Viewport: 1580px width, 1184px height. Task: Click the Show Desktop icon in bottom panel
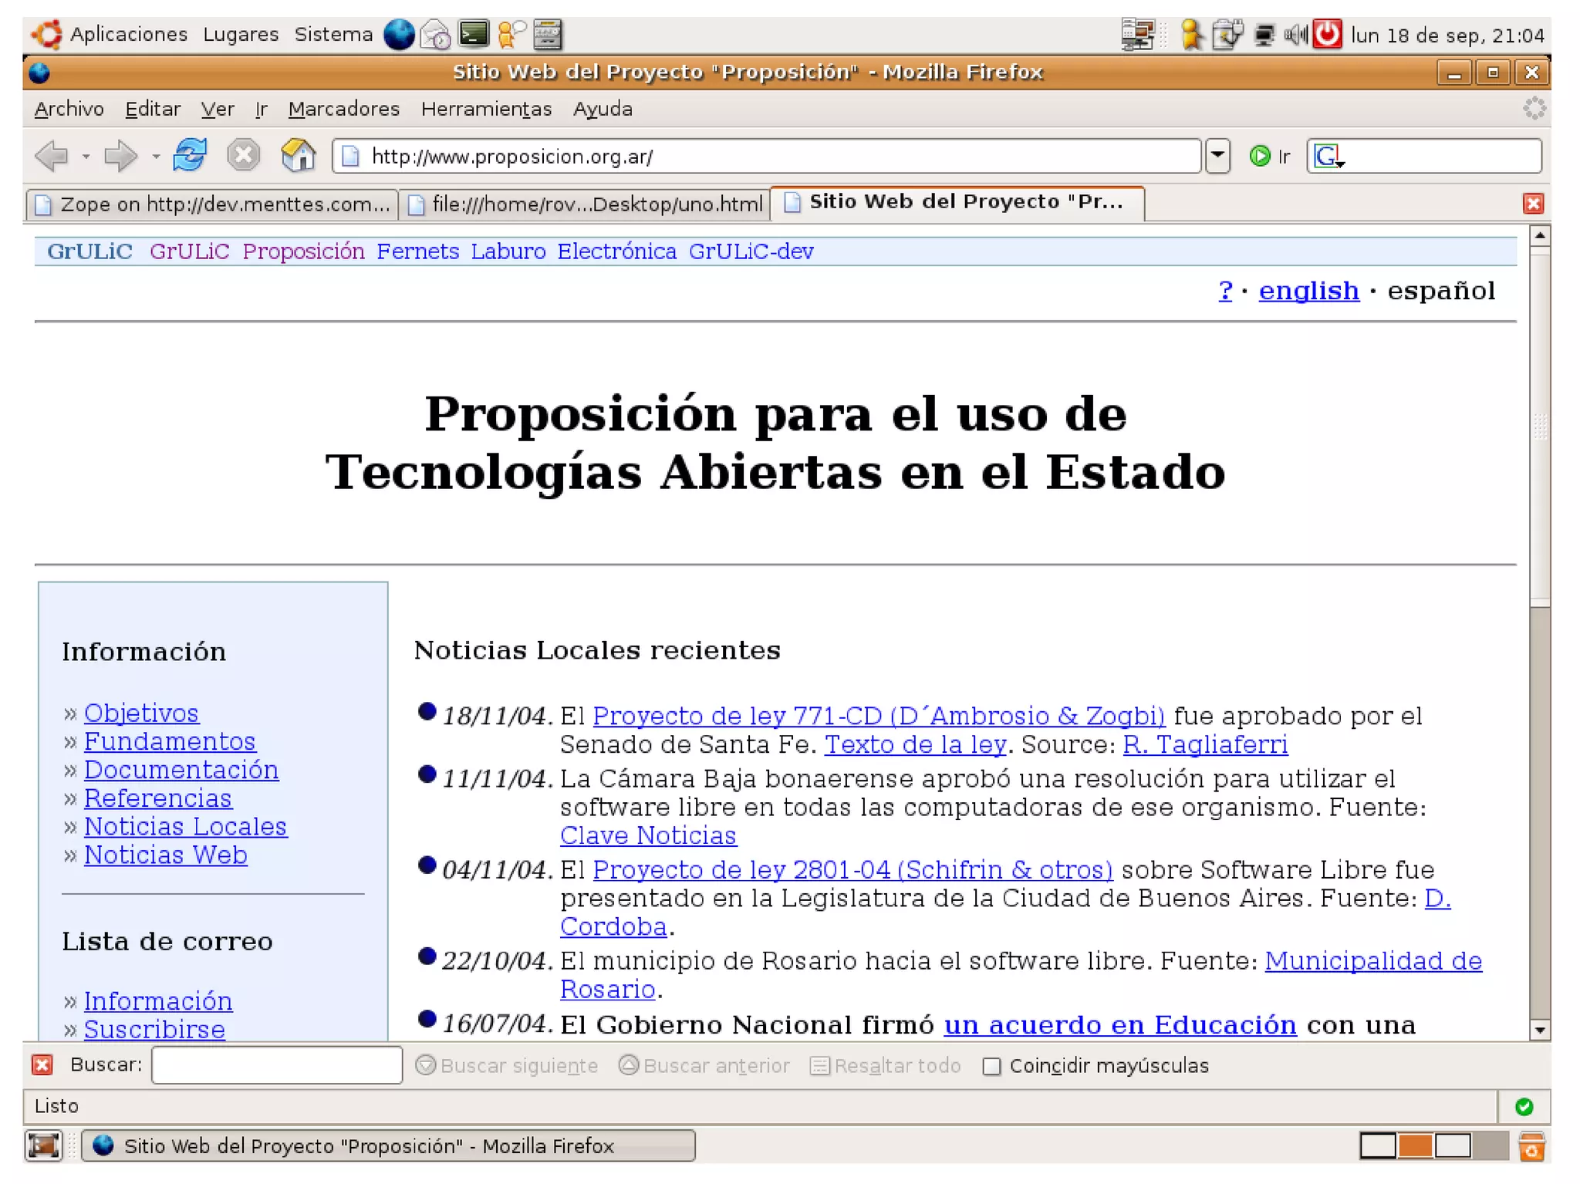(x=44, y=1145)
